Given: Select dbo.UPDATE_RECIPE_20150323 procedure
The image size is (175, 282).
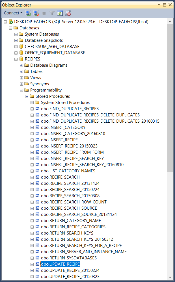Looking at the screenshot, I should pyautogui.click(x=70, y=277).
